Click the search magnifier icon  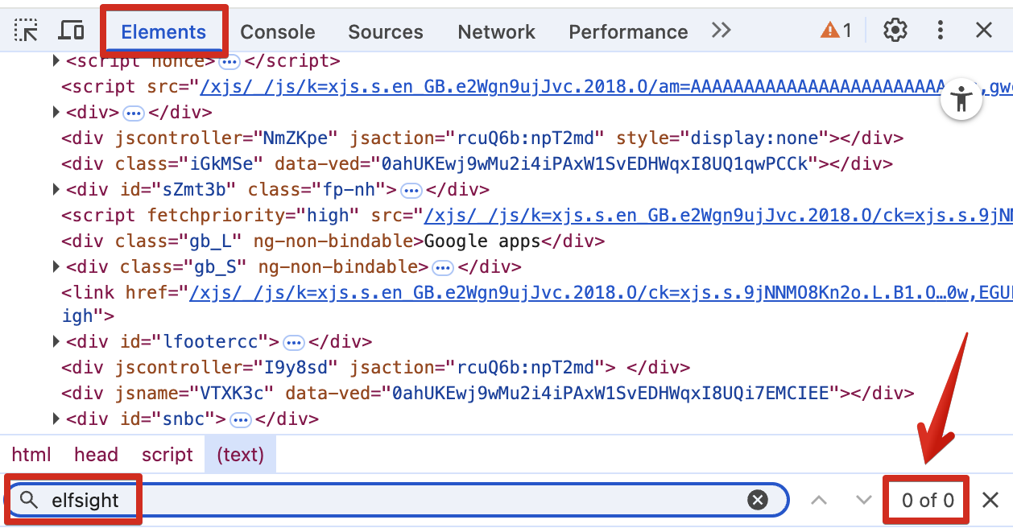[29, 500]
